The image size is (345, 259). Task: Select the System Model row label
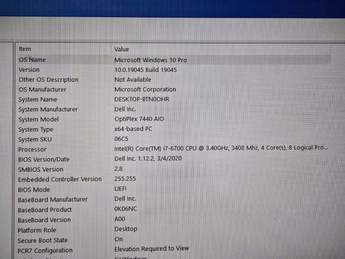(x=39, y=119)
